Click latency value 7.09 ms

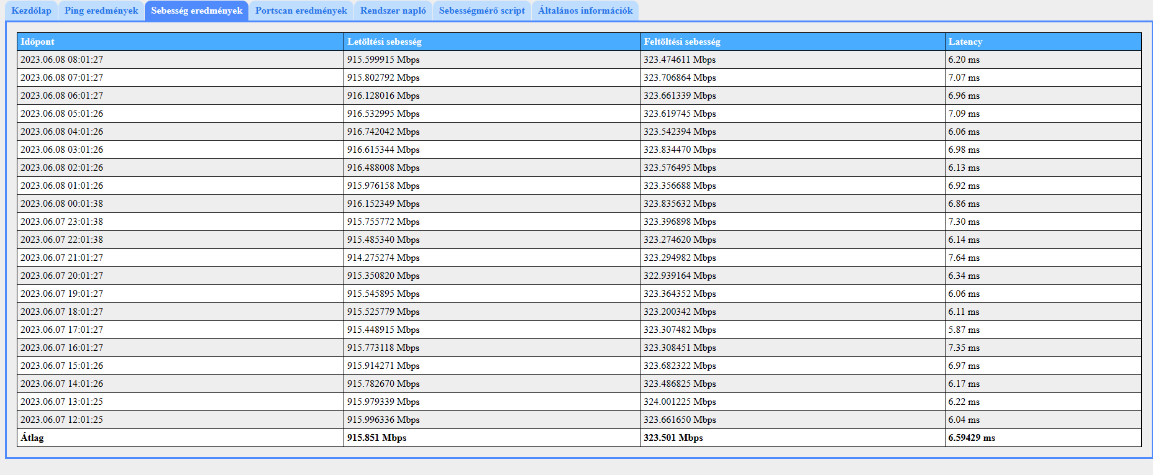tap(964, 114)
